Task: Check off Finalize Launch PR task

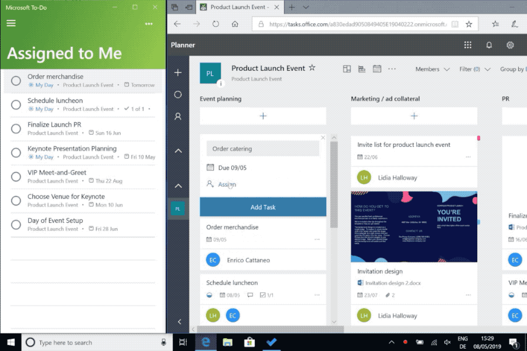Action: 15,127
